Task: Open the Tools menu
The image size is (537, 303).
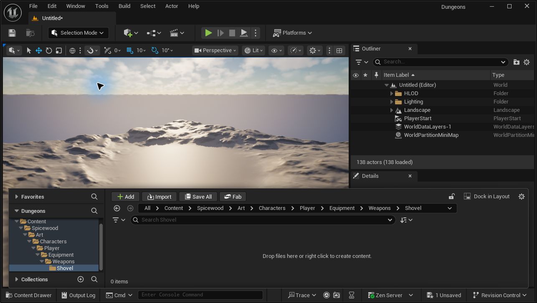Action: [x=102, y=6]
